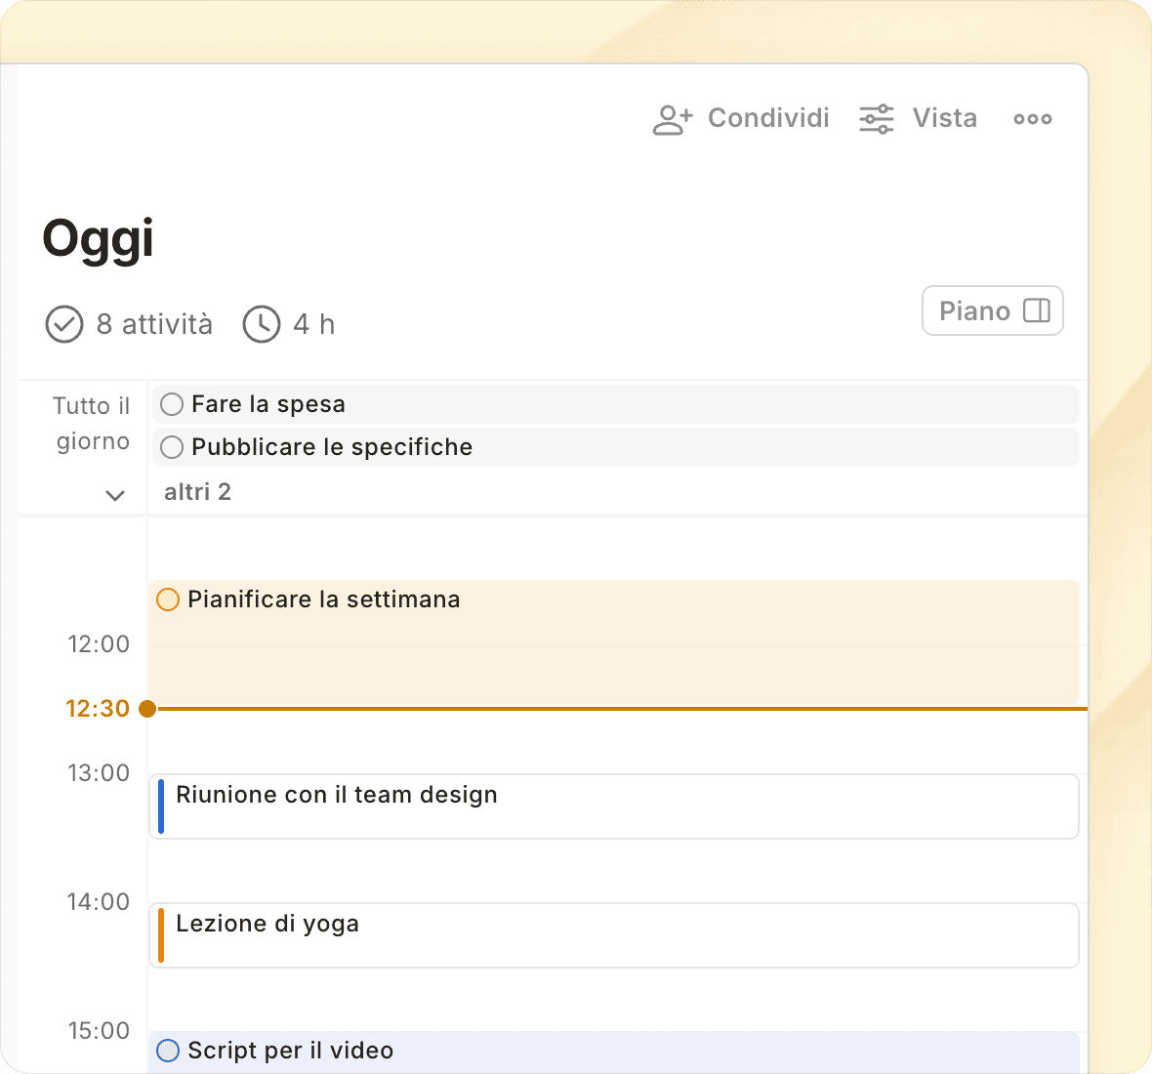Show the altri 2 hidden tasks
Image resolution: width=1152 pixels, height=1074 pixels.
[197, 492]
